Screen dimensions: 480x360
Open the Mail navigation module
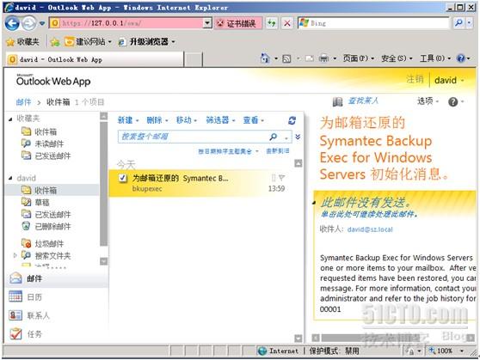[57, 278]
